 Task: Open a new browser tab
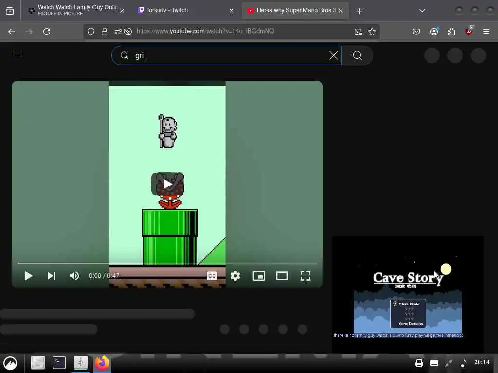coord(359,11)
